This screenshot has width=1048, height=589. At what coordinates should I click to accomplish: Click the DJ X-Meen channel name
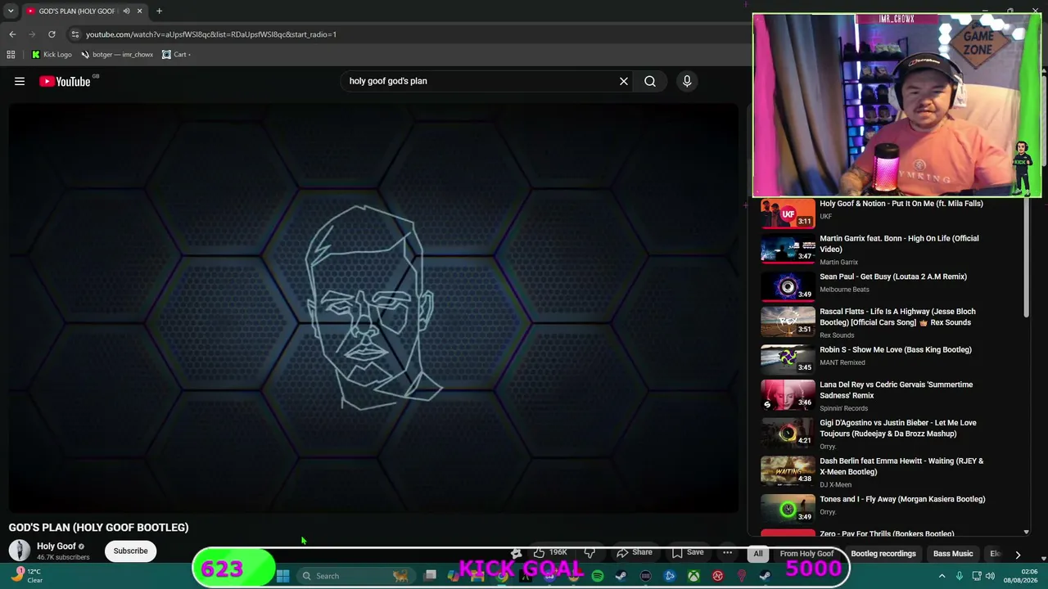tap(835, 484)
